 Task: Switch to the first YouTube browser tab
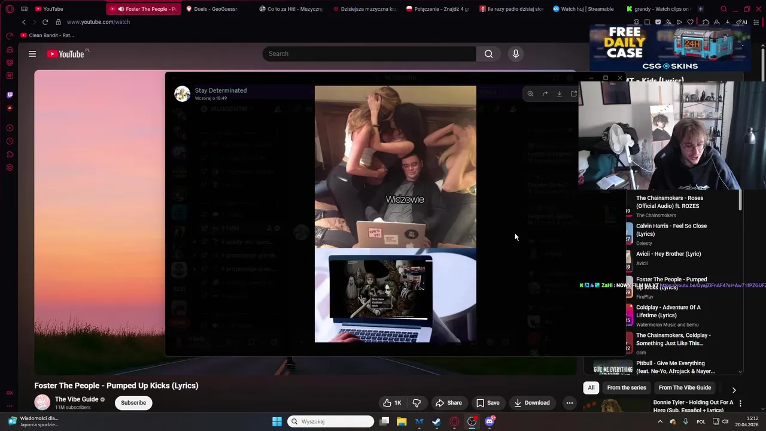click(x=53, y=9)
